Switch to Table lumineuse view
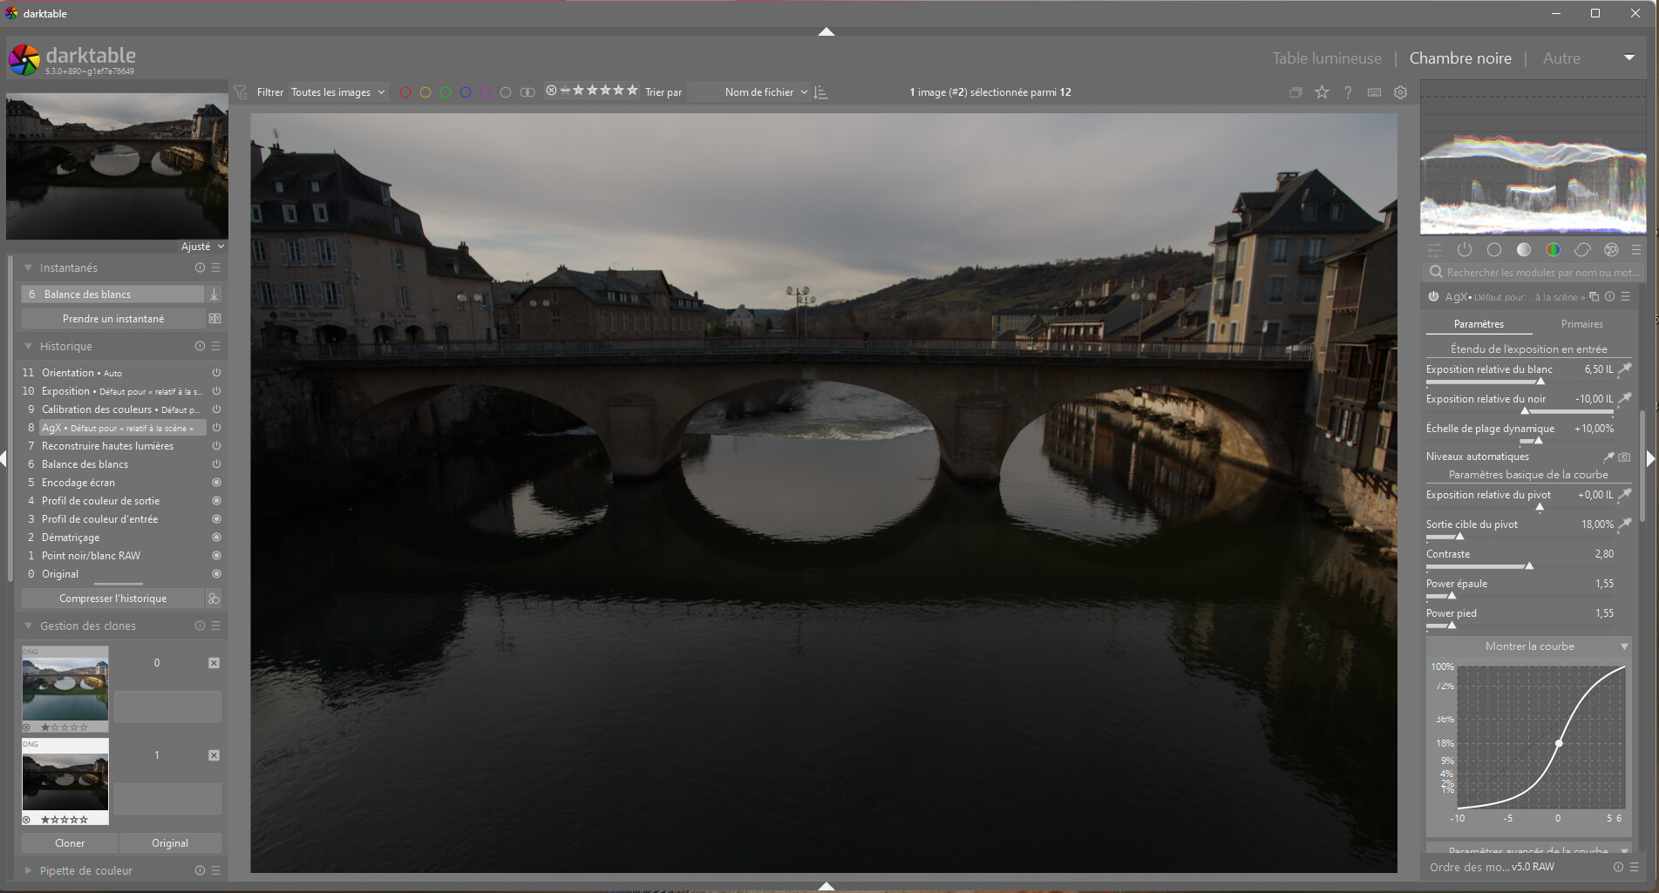 tap(1326, 58)
